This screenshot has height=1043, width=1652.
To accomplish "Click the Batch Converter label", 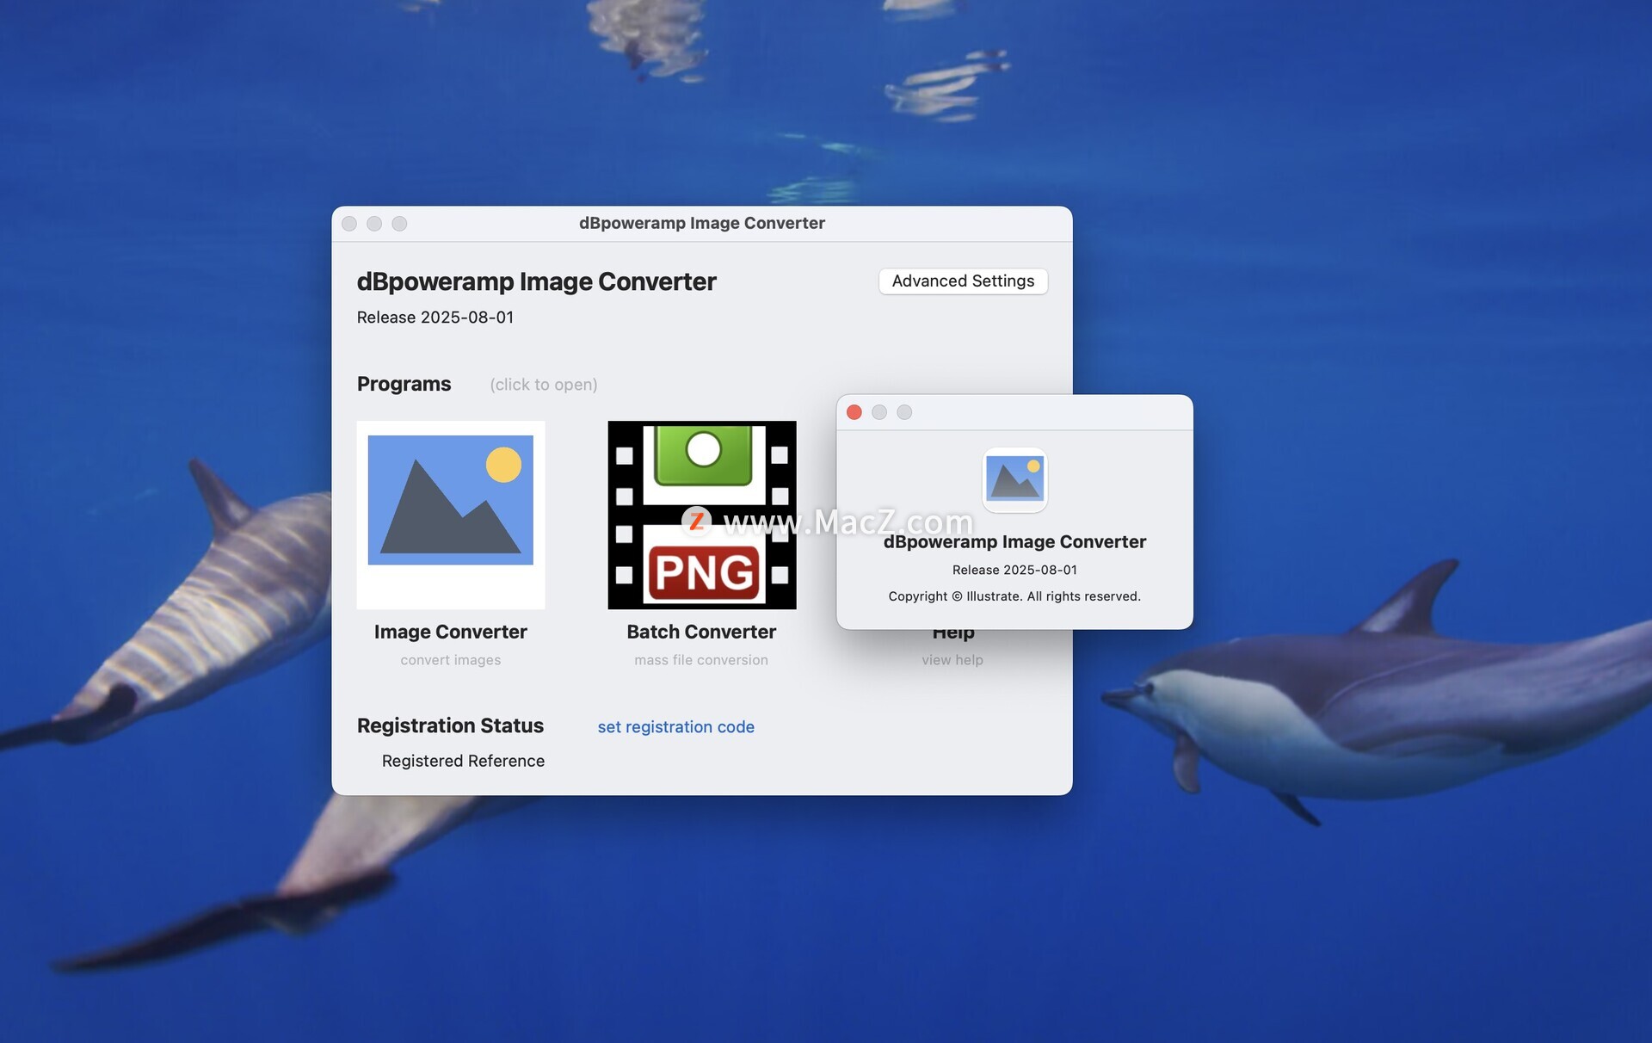I will tap(702, 632).
